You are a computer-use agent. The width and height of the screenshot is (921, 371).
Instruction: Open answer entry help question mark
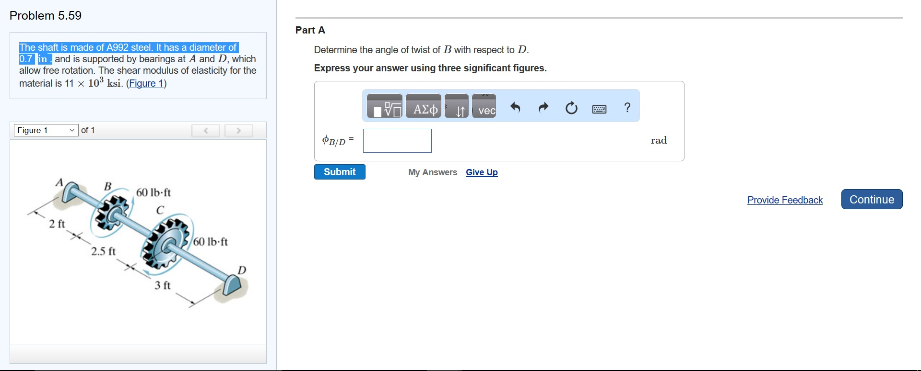(627, 107)
